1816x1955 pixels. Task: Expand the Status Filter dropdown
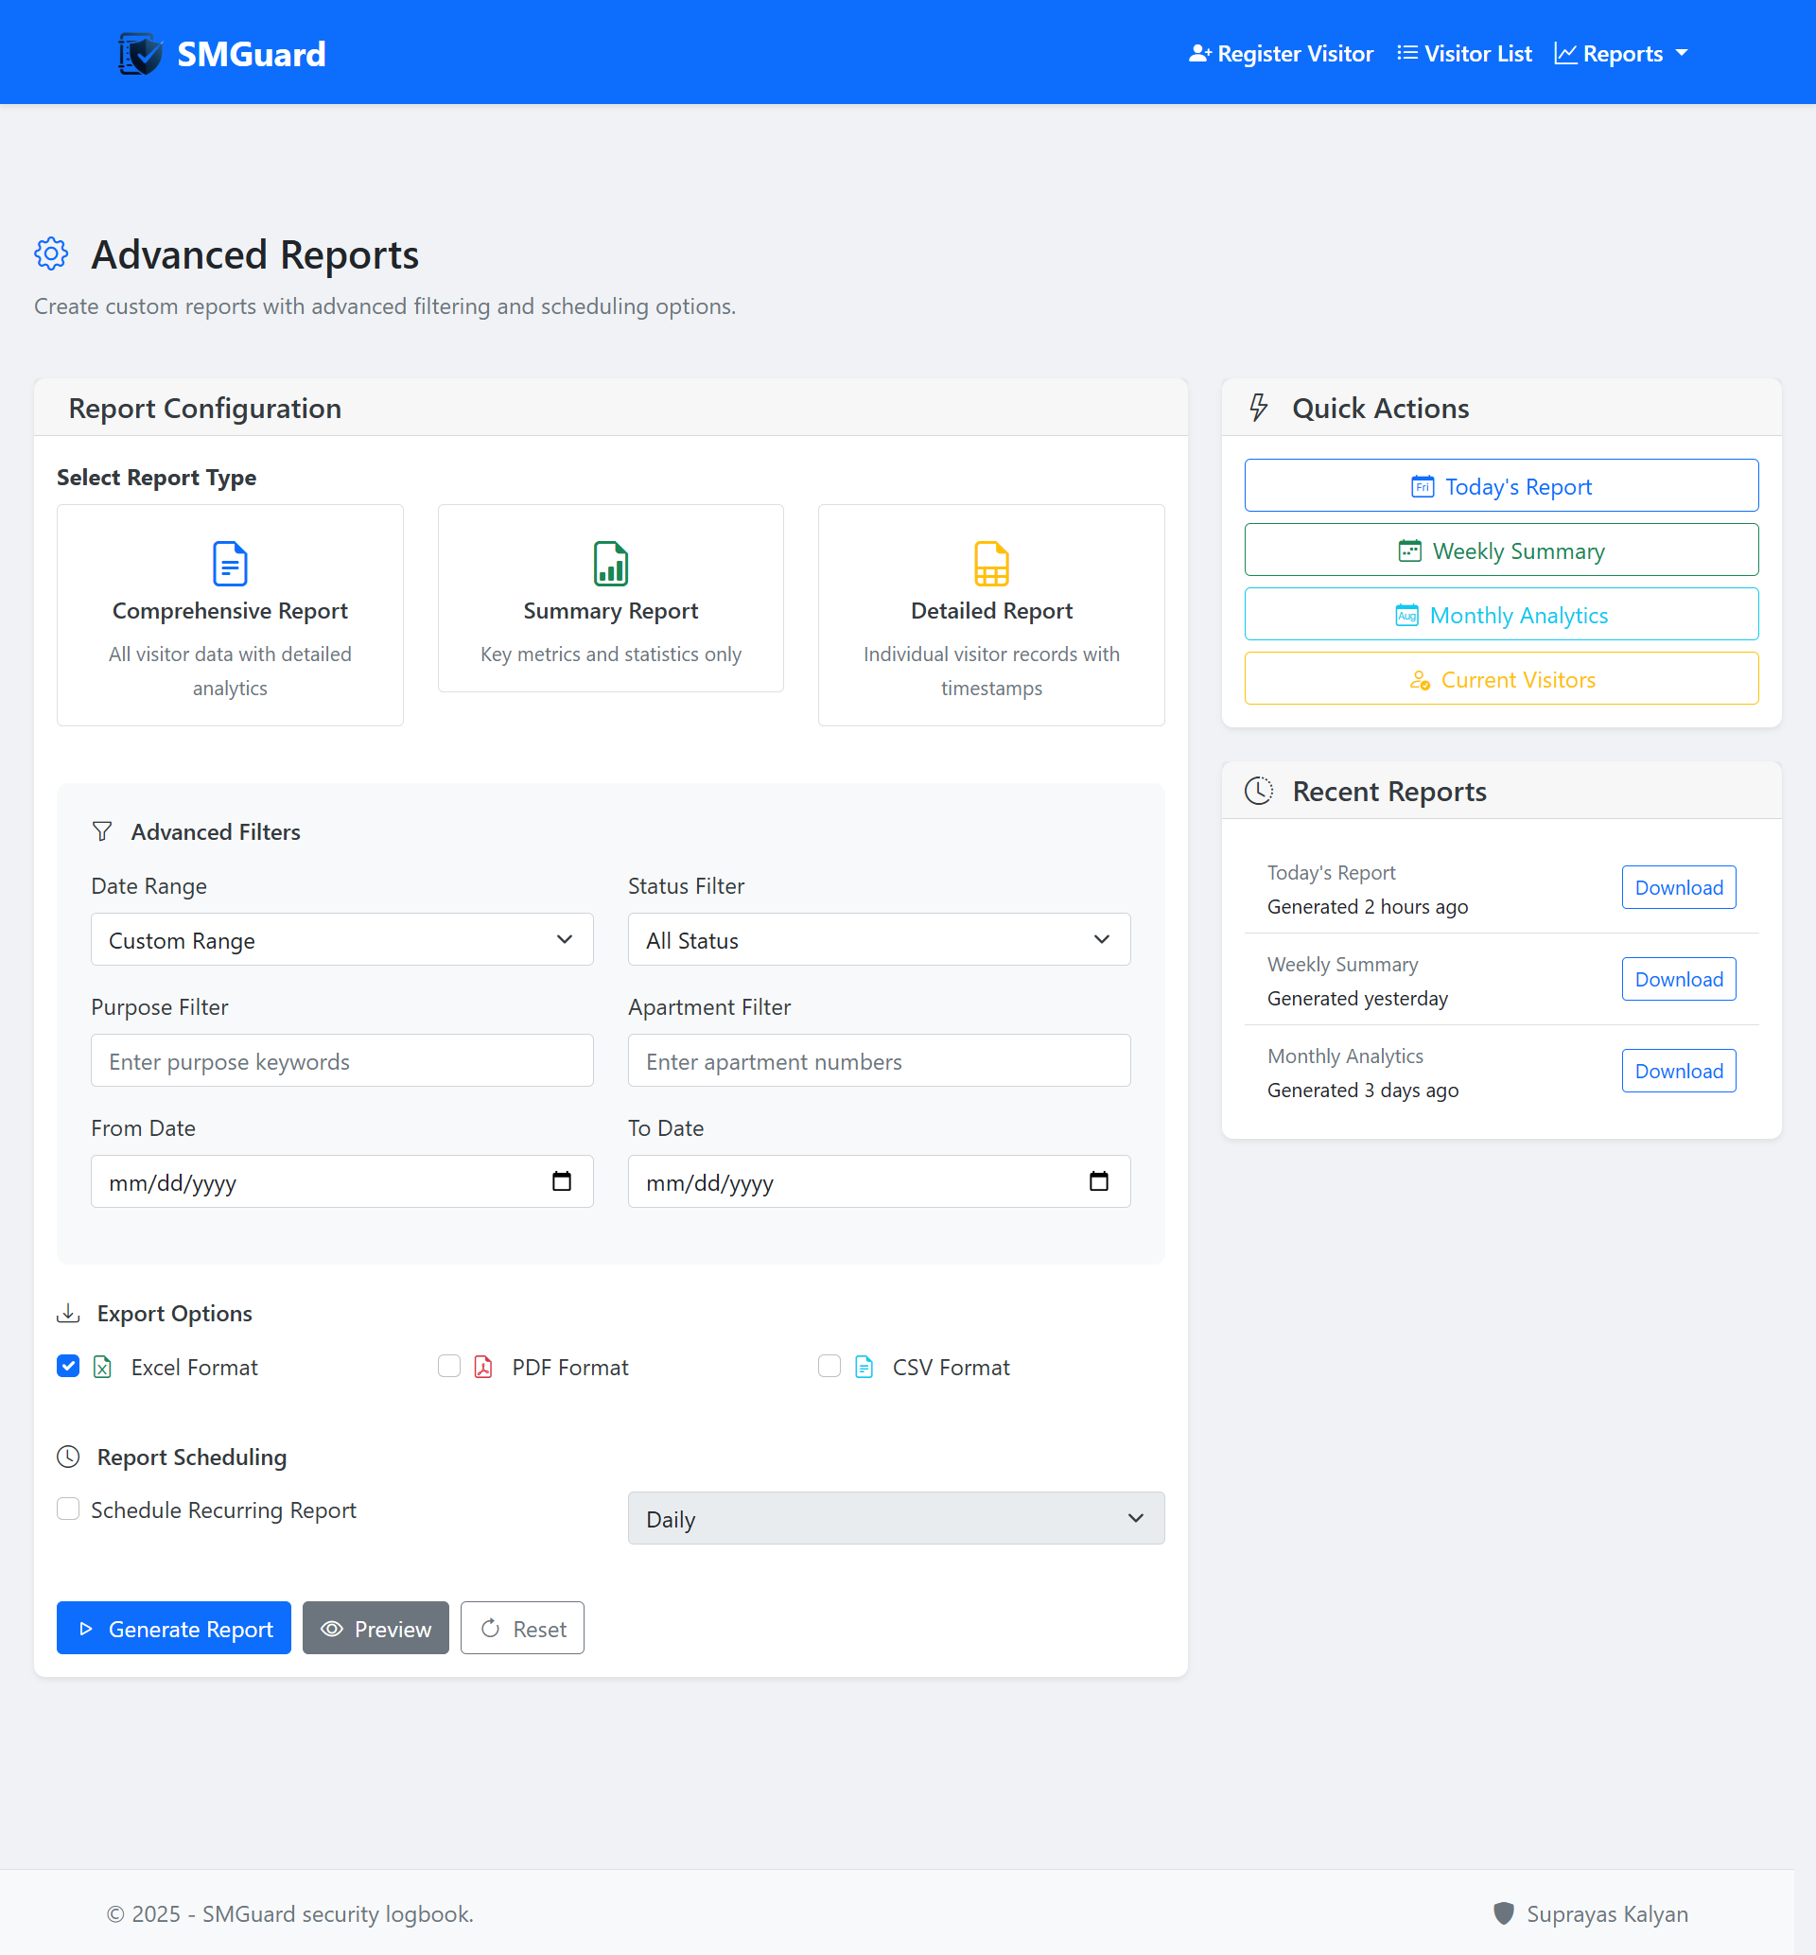pyautogui.click(x=879, y=939)
